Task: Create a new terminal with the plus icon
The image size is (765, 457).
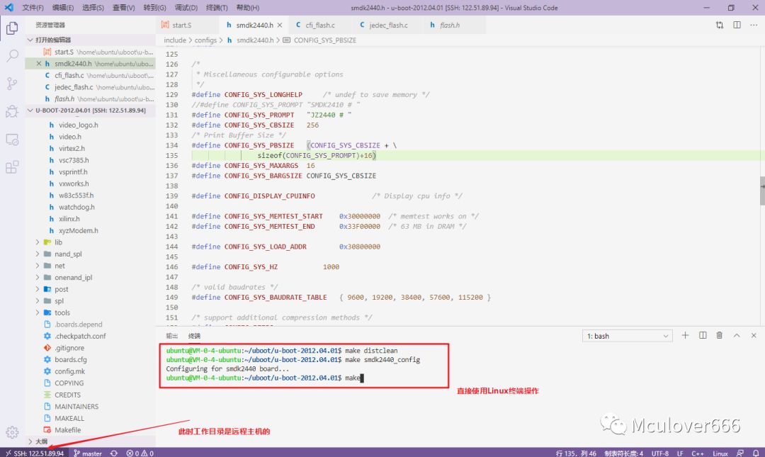Action: tap(685, 335)
